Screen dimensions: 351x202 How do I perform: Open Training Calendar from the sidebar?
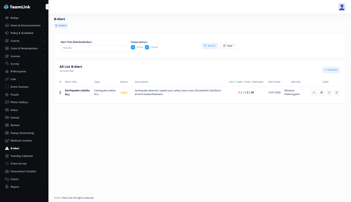coord(22,156)
